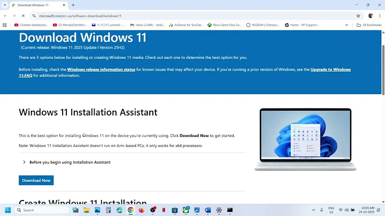Open Microsoft Store from taskbar

pyautogui.click(x=174, y=210)
